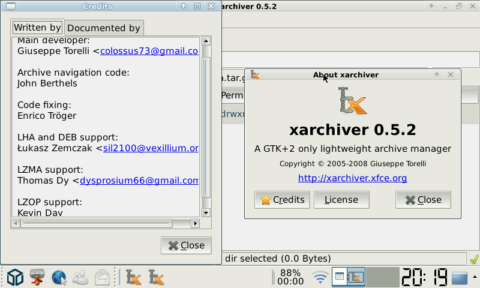Image resolution: width=480 pixels, height=288 pixels.
Task: Click the 'LZMA support:' heading
Action: point(50,170)
